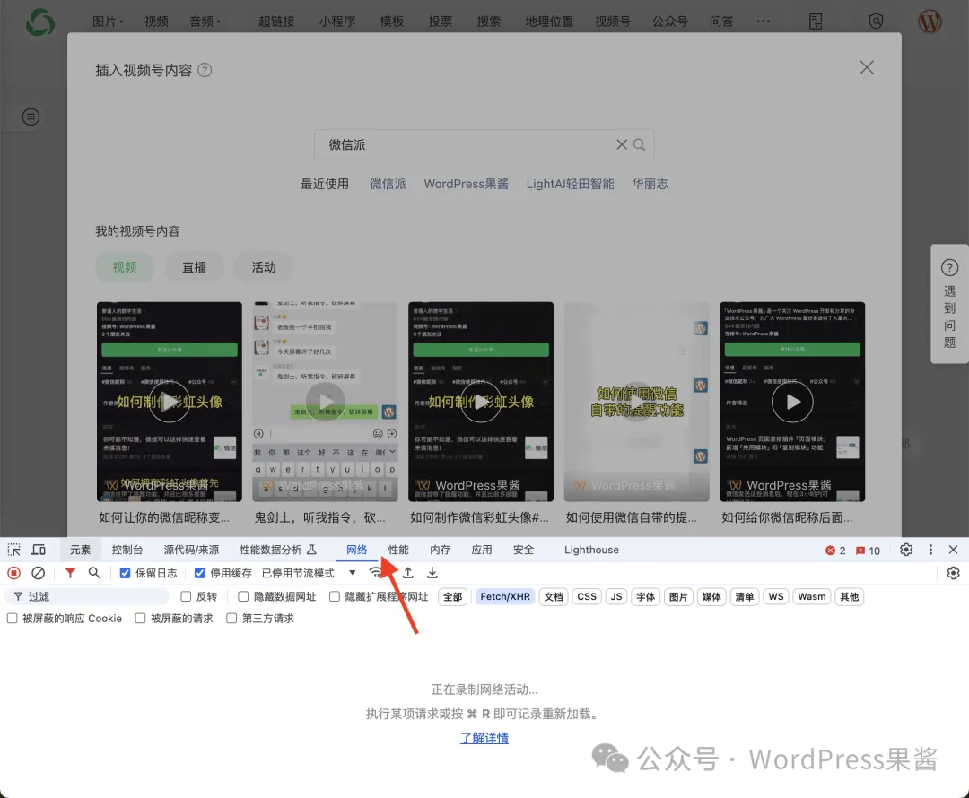Screen dimensions: 969x798
Task: Open DevTools main settings gear
Action: [906, 550]
